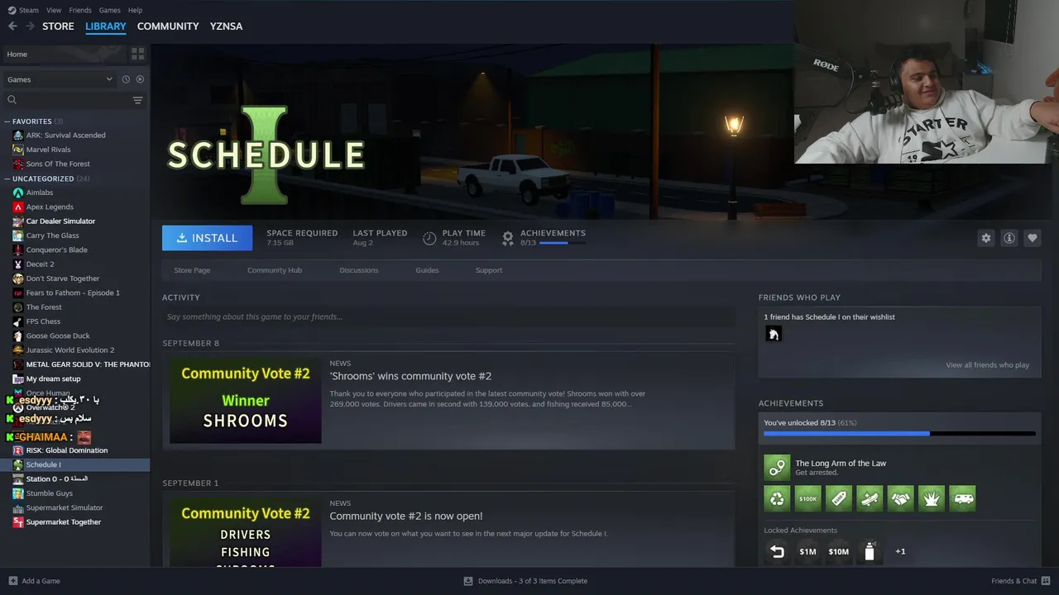Open the Guides link

coord(427,270)
